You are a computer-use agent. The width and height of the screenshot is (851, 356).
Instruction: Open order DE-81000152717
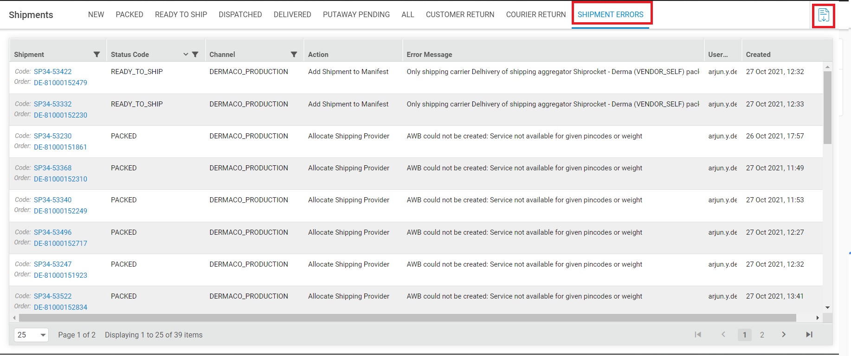point(60,244)
